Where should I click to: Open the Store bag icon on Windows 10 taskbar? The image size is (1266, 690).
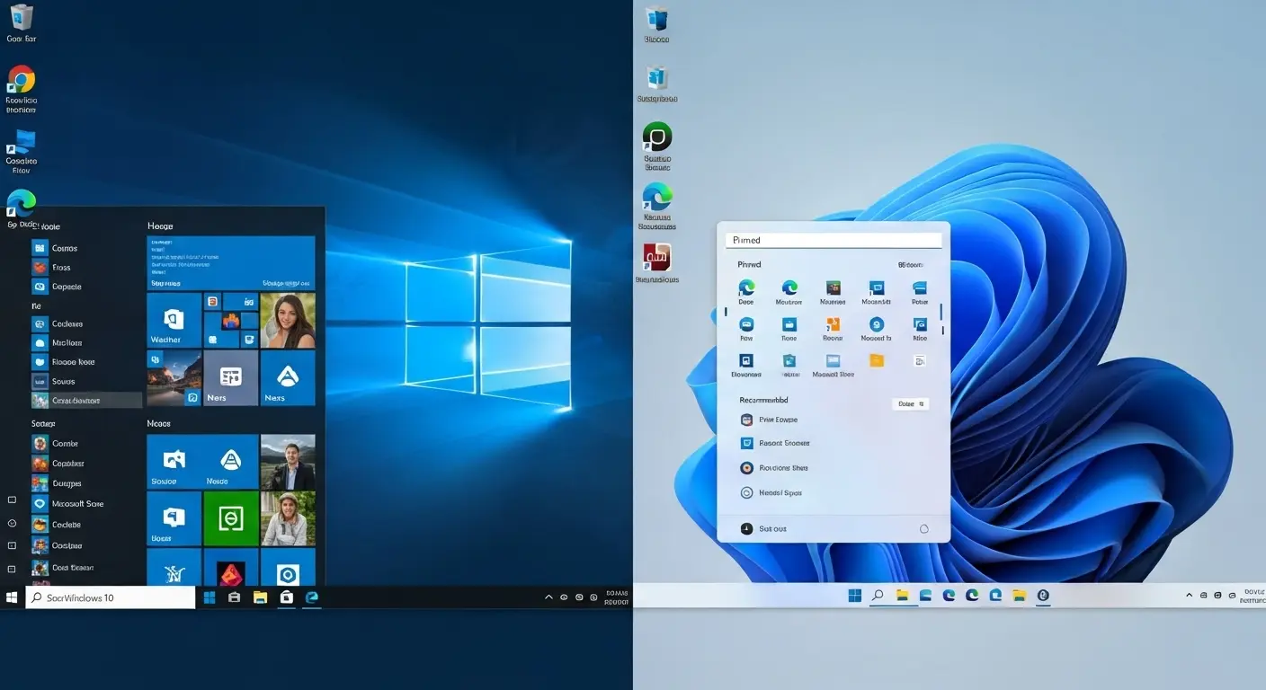tap(286, 597)
